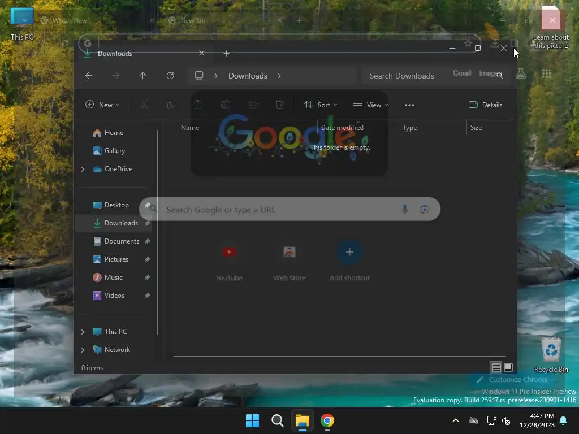Viewport: 579px width, 434px height.
Task: Click Customize Chrome in Chrome window
Action: [512, 380]
